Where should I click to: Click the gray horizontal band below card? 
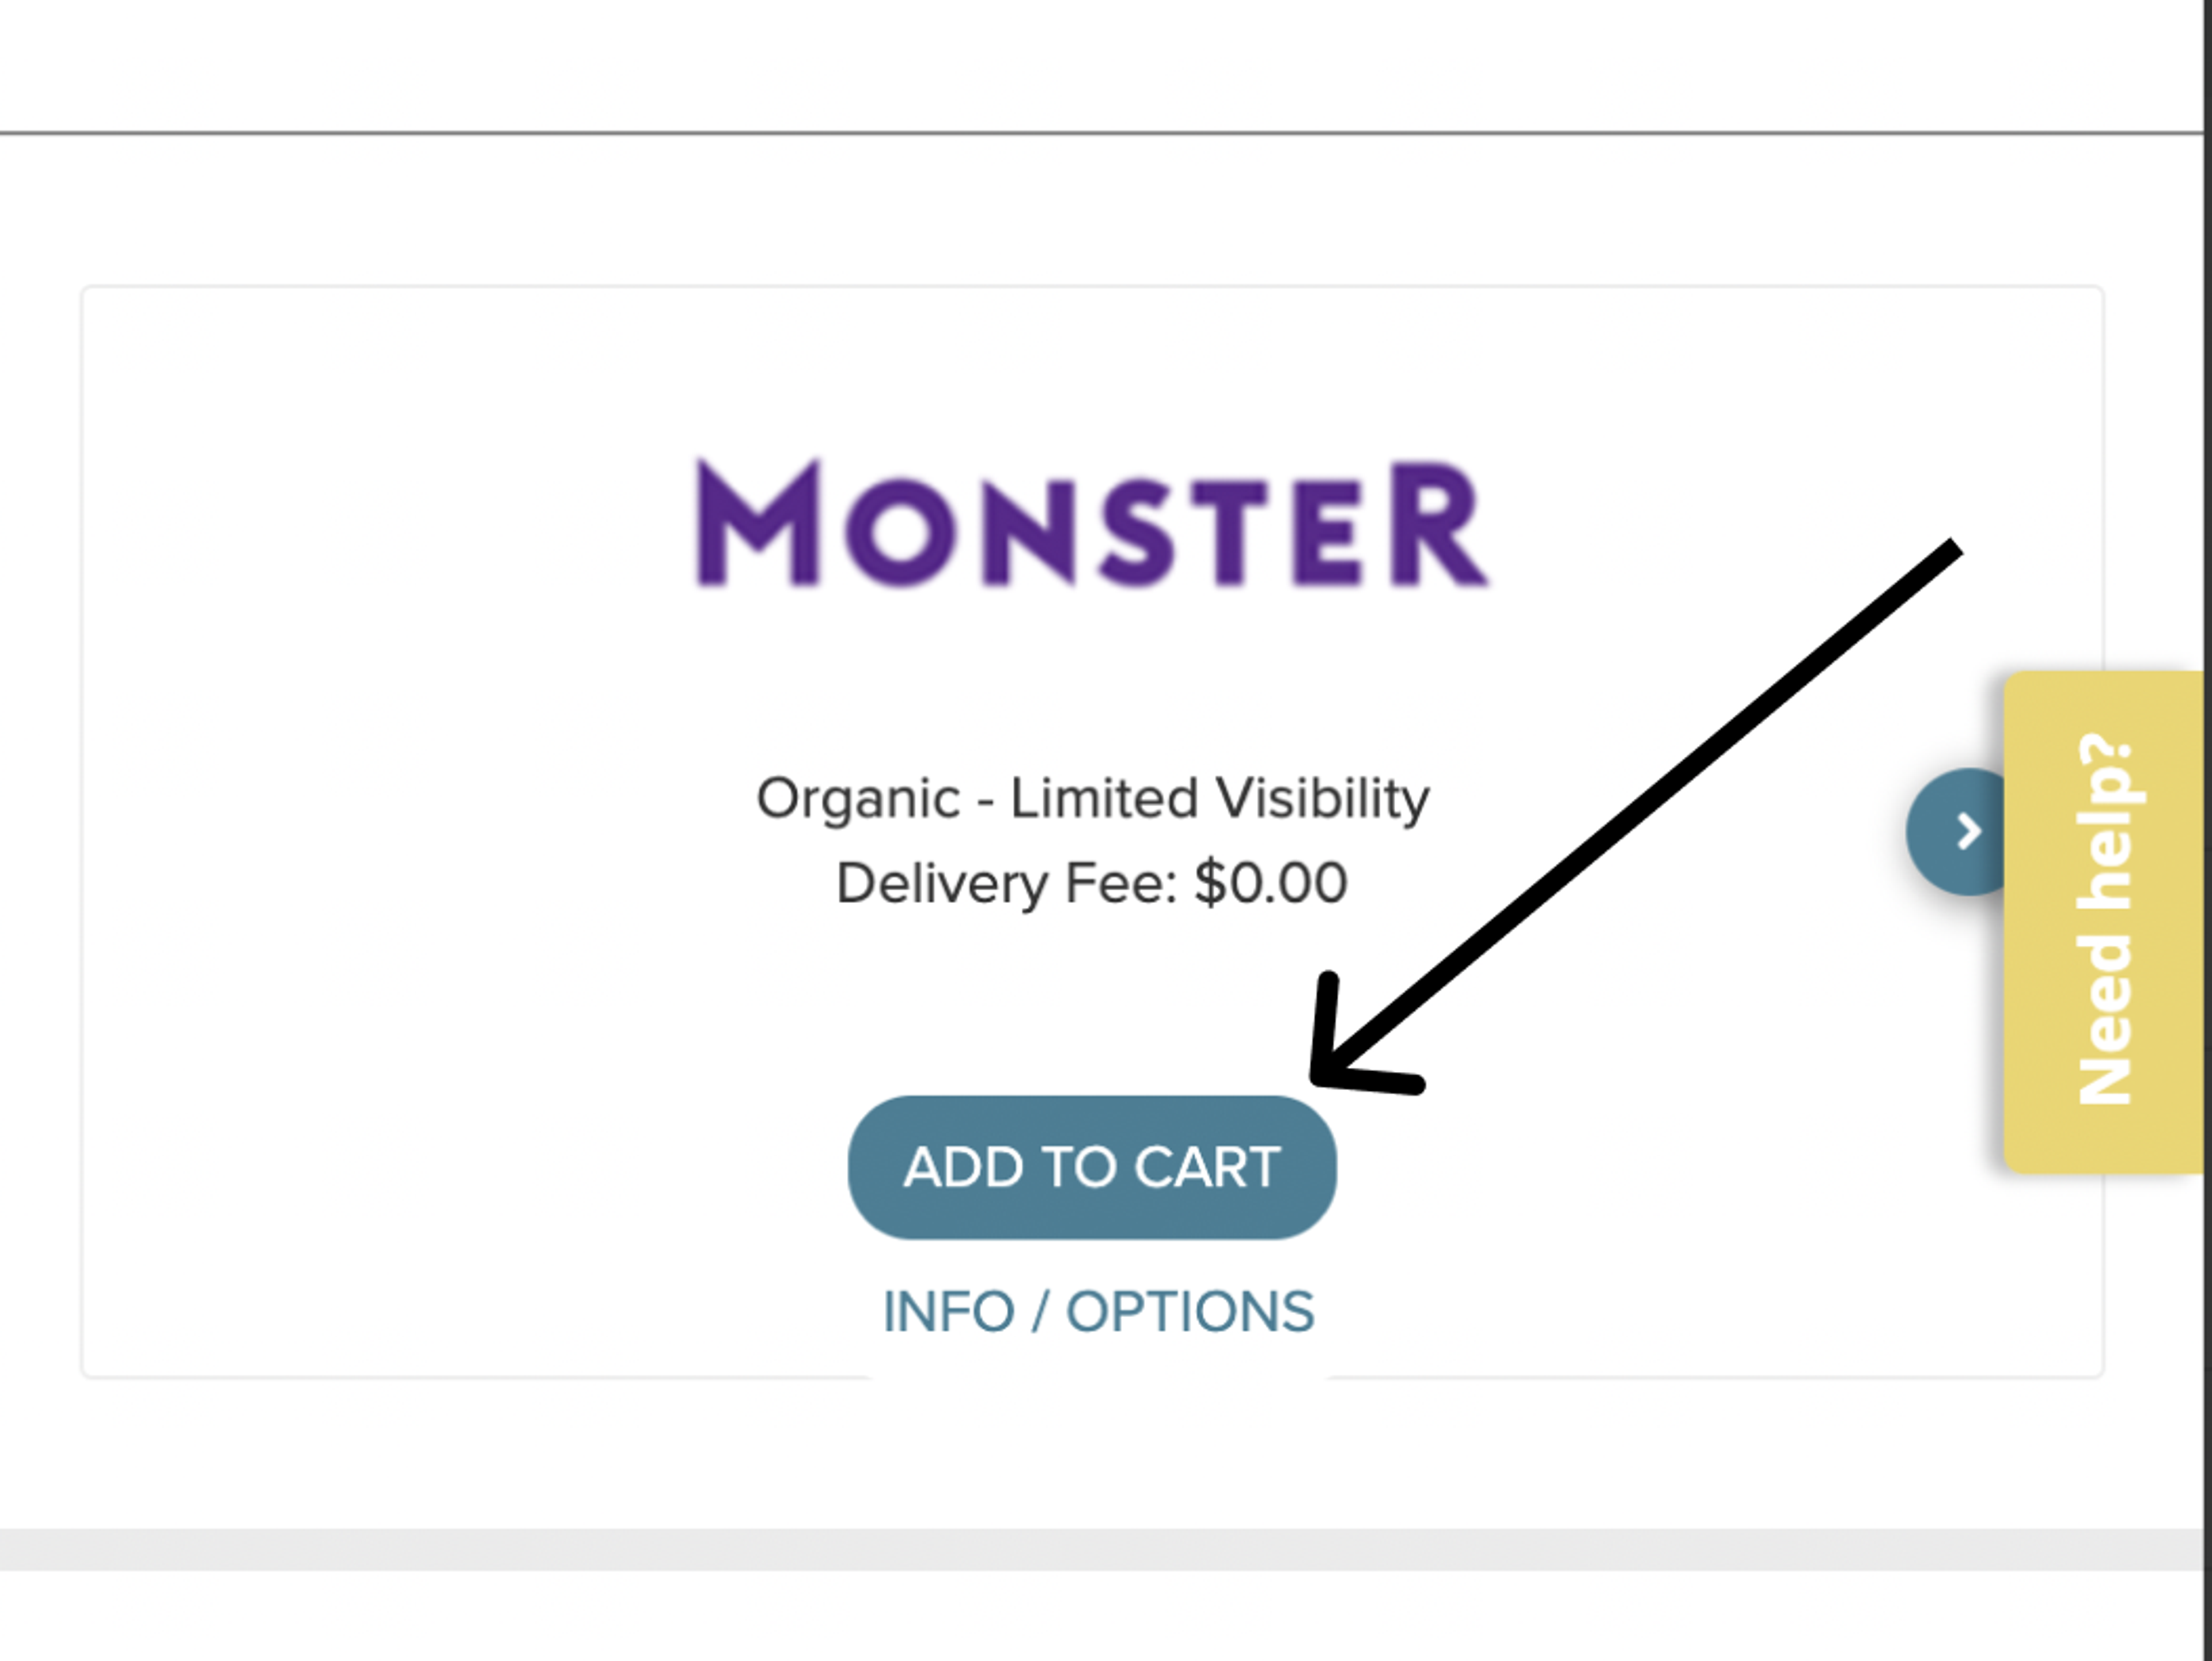coord(1100,1549)
